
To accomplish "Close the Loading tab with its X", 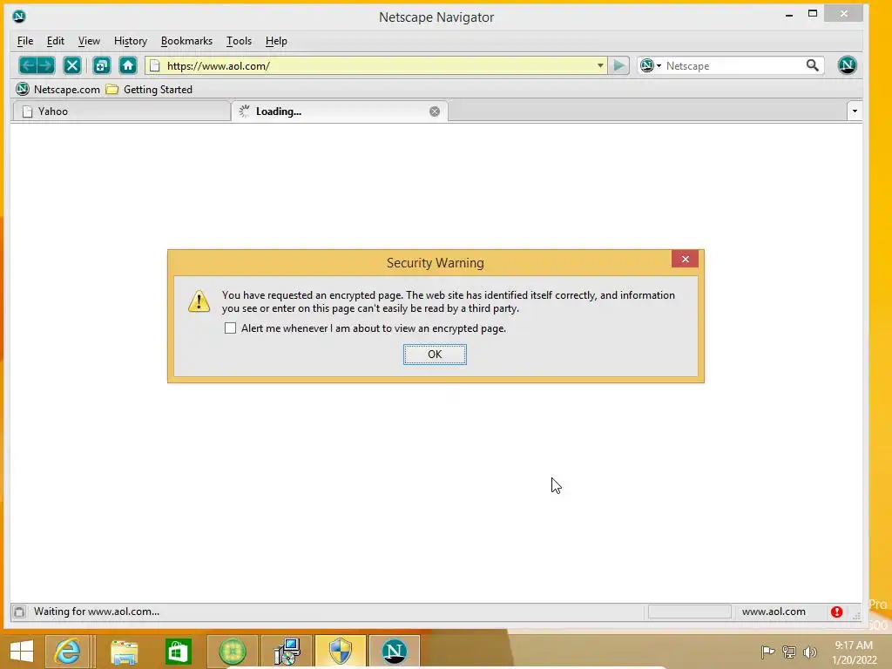I will (x=435, y=111).
